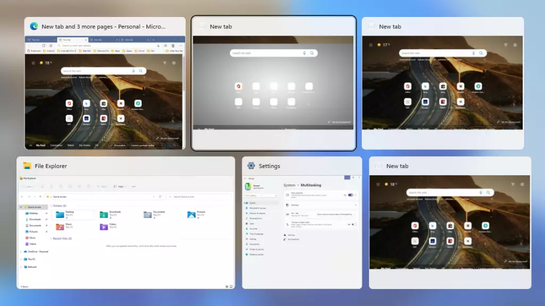Select the large Pictures folder icon
Image resolution: width=545 pixels, height=306 pixels.
coord(192,215)
